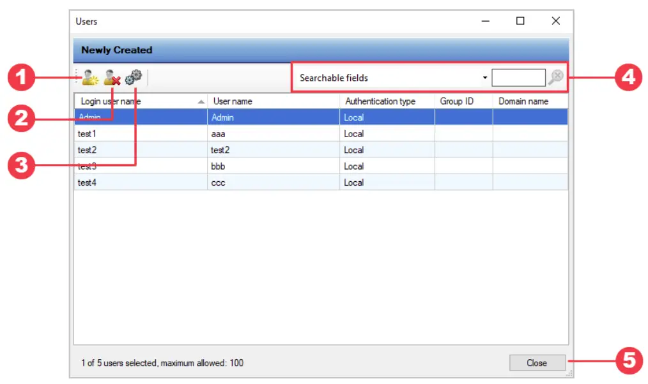Click user name cell 'aaa'
The width and height of the screenshot is (648, 384).
273,134
